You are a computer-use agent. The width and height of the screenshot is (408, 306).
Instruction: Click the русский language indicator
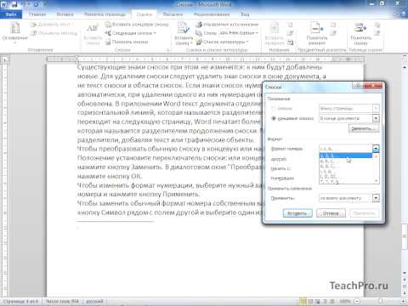coord(94,301)
